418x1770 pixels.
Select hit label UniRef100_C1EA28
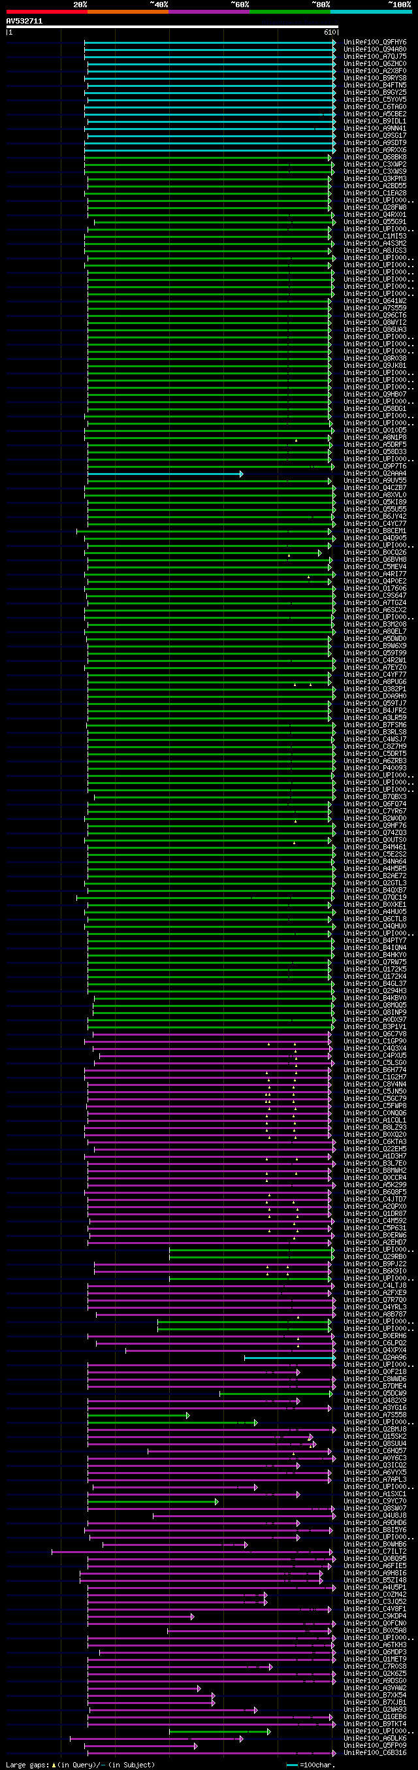(375, 194)
